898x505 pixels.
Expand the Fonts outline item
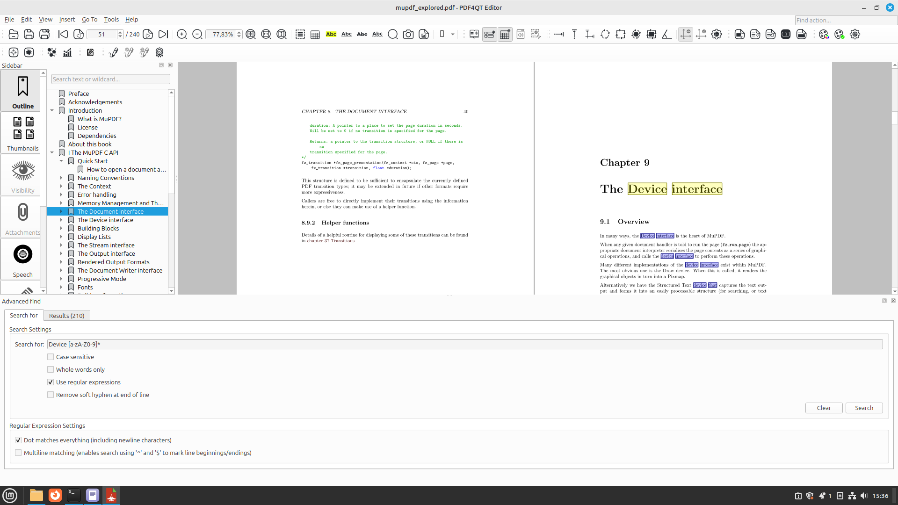point(61,288)
